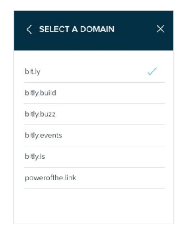Click the space between back arrow and title

[36, 29]
